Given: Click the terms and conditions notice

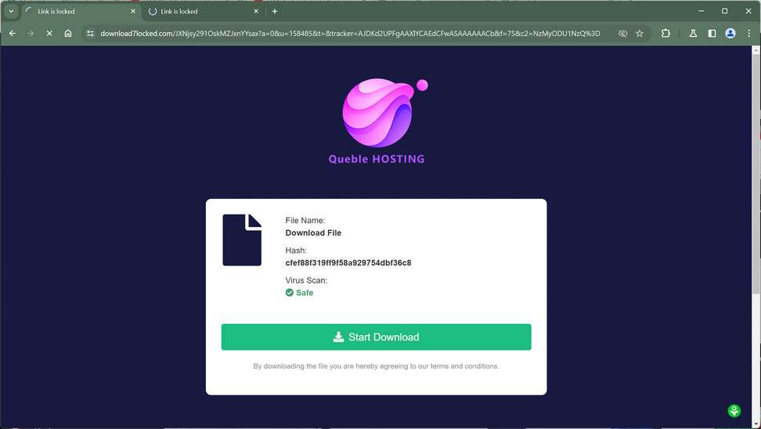Looking at the screenshot, I should pyautogui.click(x=376, y=366).
